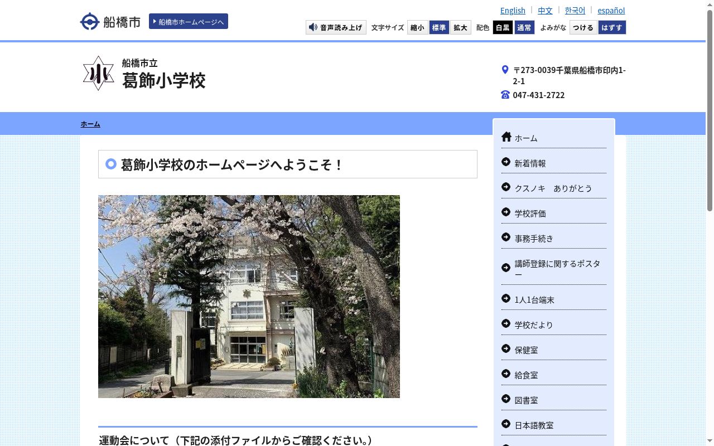Click the arrow icon beside 日本語教室
Viewport: 714px width, 446px height.
(x=506, y=424)
